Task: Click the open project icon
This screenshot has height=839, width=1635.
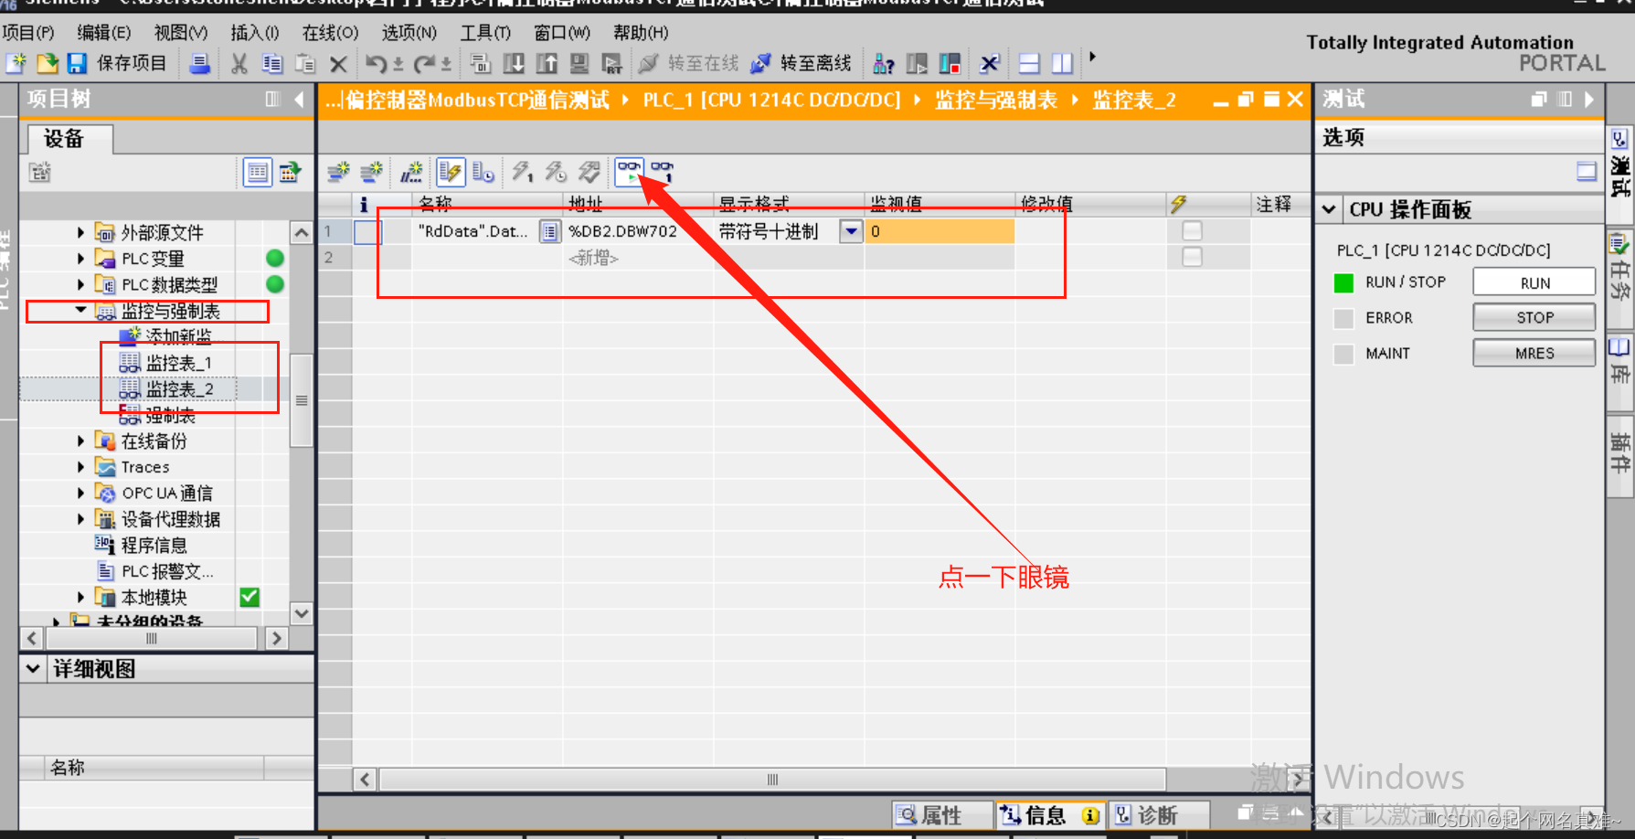Action: pyautogui.click(x=47, y=63)
